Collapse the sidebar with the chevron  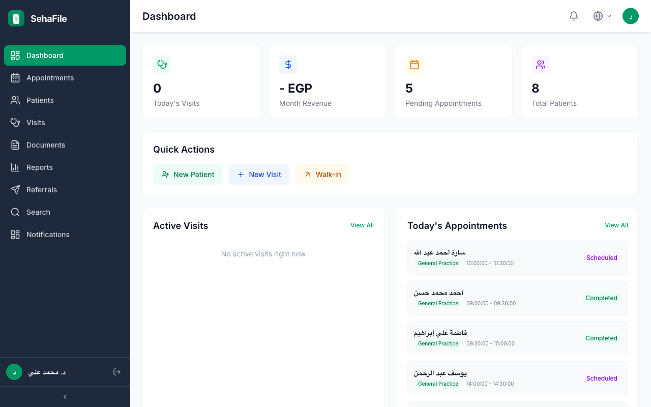(x=65, y=397)
